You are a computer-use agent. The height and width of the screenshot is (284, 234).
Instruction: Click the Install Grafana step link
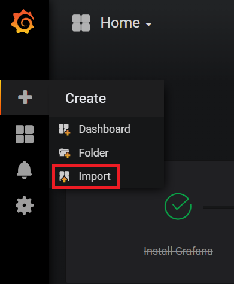[178, 251]
